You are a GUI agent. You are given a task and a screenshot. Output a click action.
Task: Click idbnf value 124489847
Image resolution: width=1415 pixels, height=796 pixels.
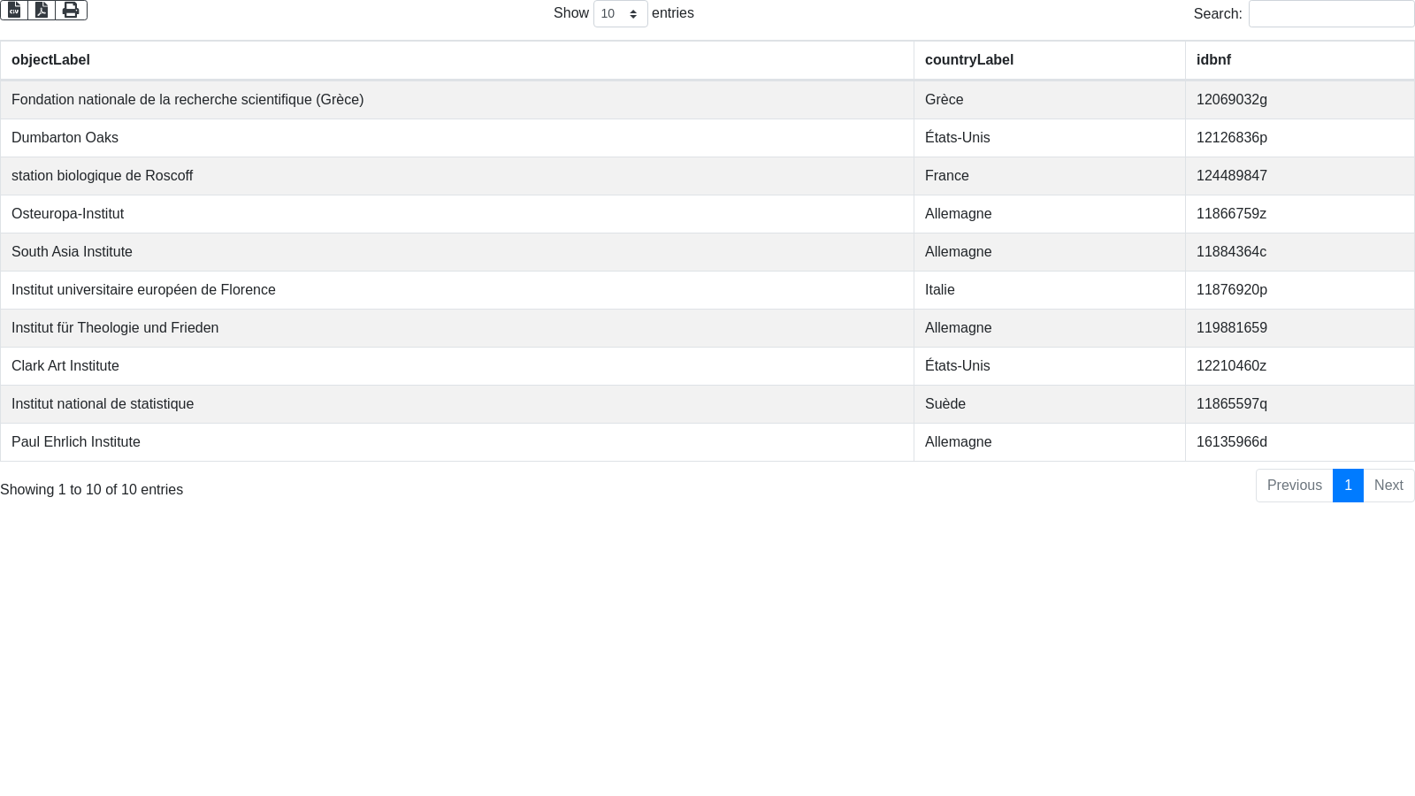[1300, 176]
